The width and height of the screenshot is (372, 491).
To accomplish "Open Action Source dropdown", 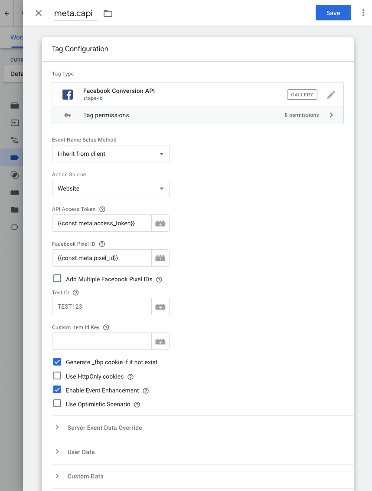I will (x=111, y=188).
